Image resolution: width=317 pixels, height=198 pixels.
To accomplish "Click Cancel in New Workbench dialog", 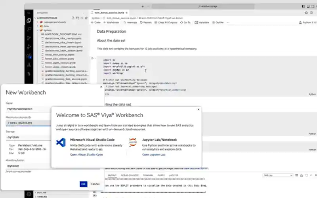I will coord(95,184).
